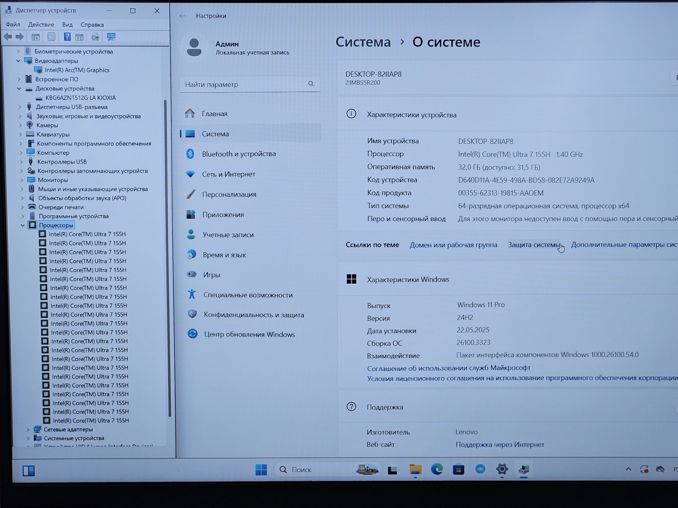The image size is (678, 508).
Task: Collapse the Дисковые устройства node
Action: pyautogui.click(x=19, y=88)
